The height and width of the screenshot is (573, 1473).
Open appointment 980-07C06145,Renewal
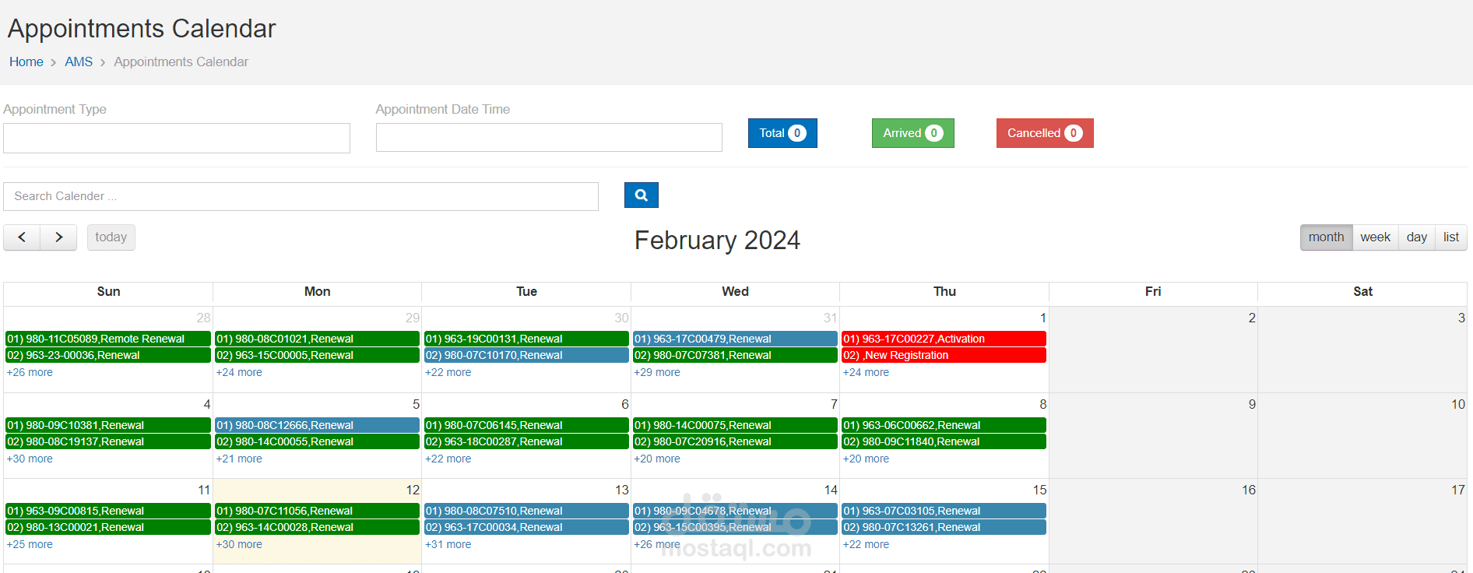(x=526, y=425)
